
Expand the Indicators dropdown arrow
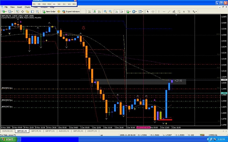130,12
